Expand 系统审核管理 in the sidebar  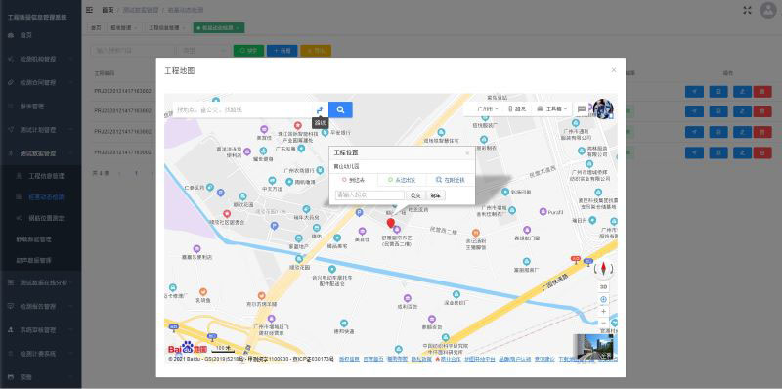[x=40, y=330]
